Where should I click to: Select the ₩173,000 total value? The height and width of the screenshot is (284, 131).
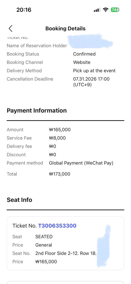coord(60,174)
